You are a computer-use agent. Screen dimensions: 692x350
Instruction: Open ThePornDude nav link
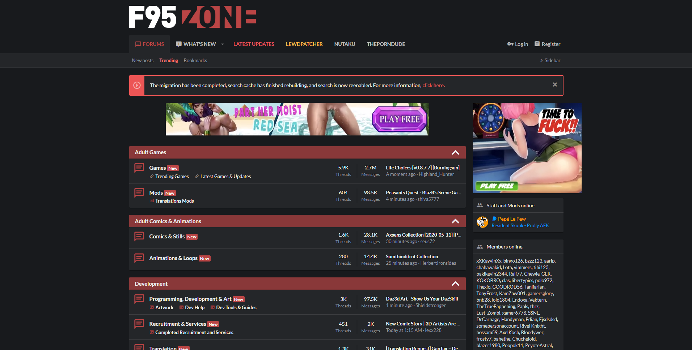(386, 44)
